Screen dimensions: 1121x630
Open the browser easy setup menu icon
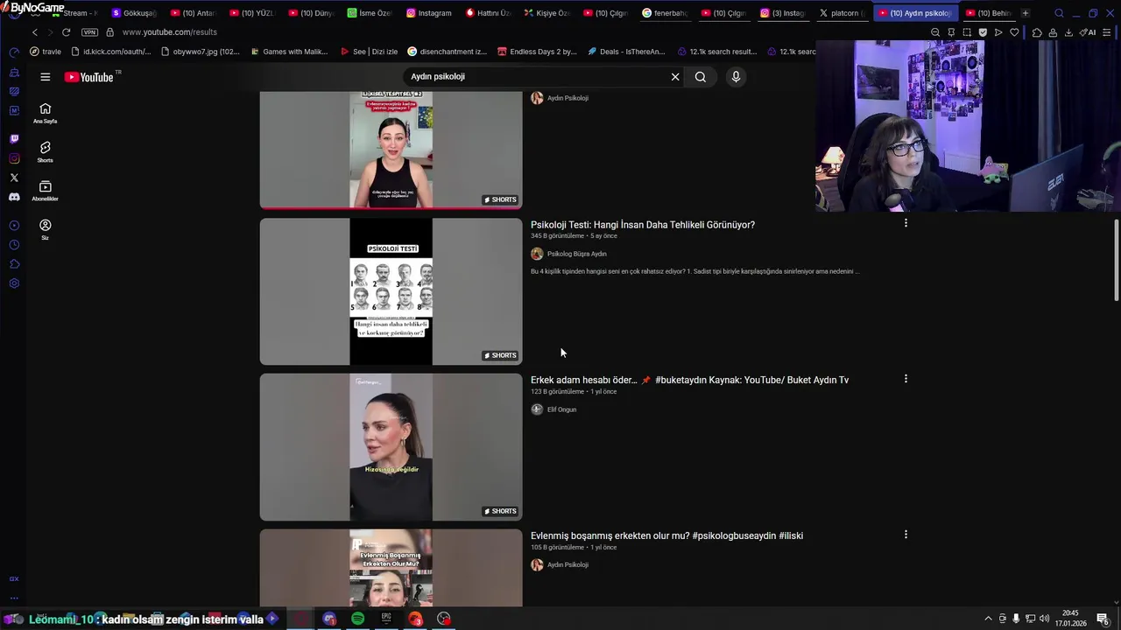[x=1107, y=32]
